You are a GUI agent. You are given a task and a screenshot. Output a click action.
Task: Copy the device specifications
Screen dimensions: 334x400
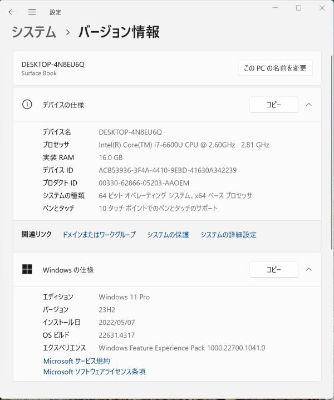[273, 105]
